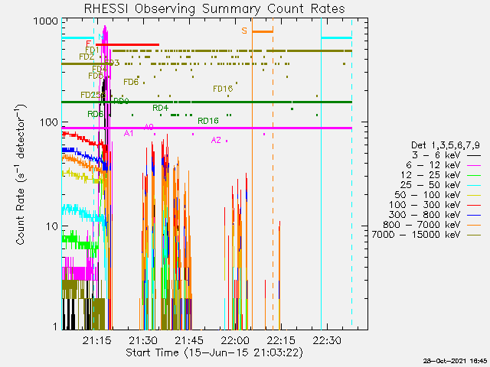Click the A2 attenuator label

pyautogui.click(x=216, y=140)
